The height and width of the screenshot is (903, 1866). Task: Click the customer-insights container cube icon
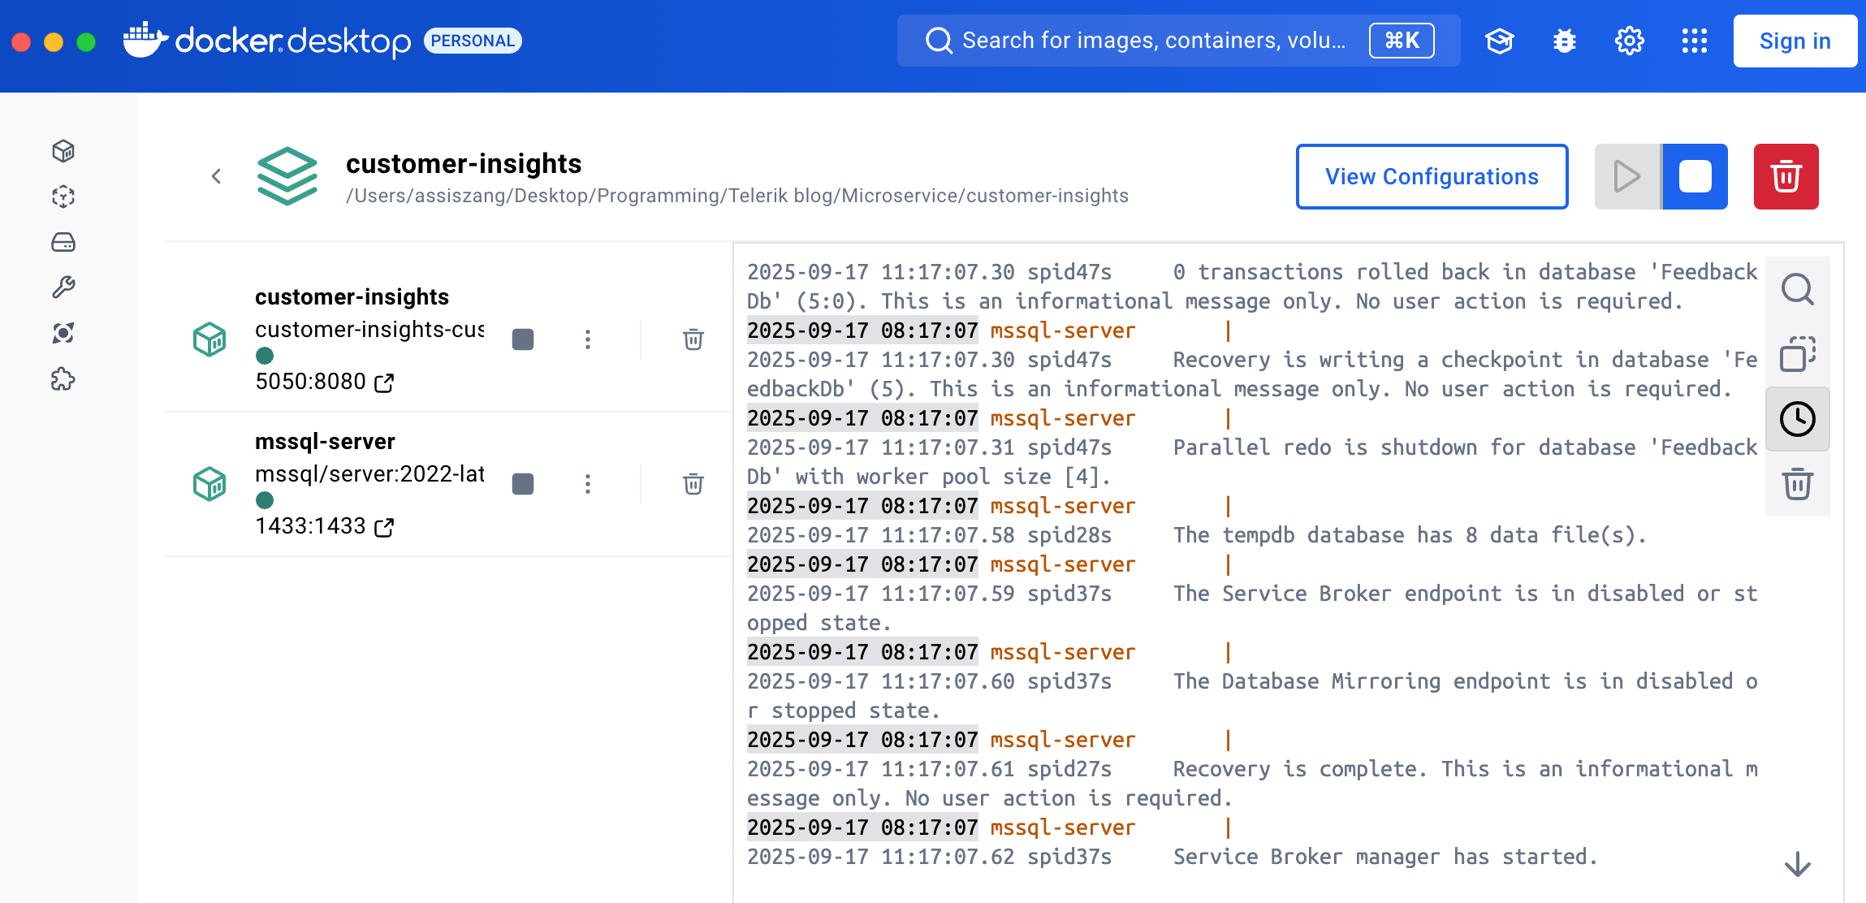[209, 339]
